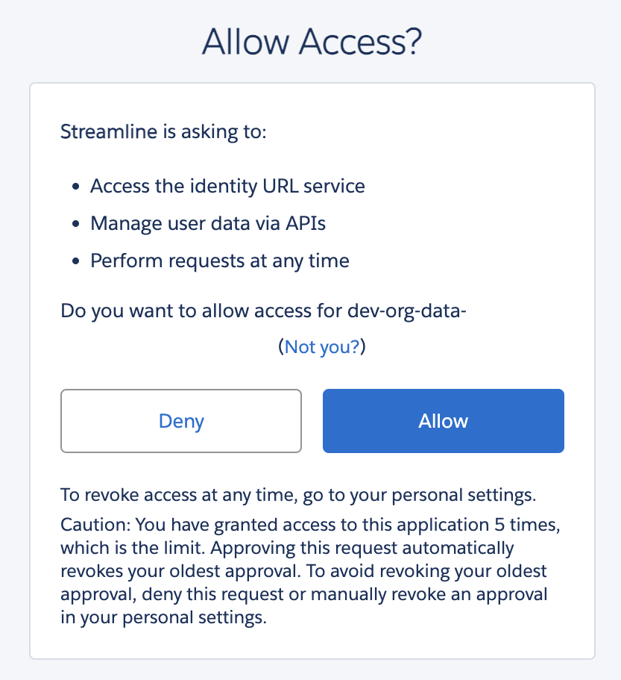Click the "Streamline is asking to:" text
This screenshot has width=621, height=680.
coord(163,133)
